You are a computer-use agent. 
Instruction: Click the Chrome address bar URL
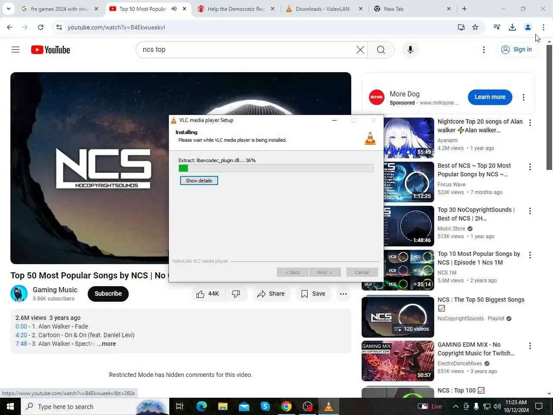click(116, 27)
